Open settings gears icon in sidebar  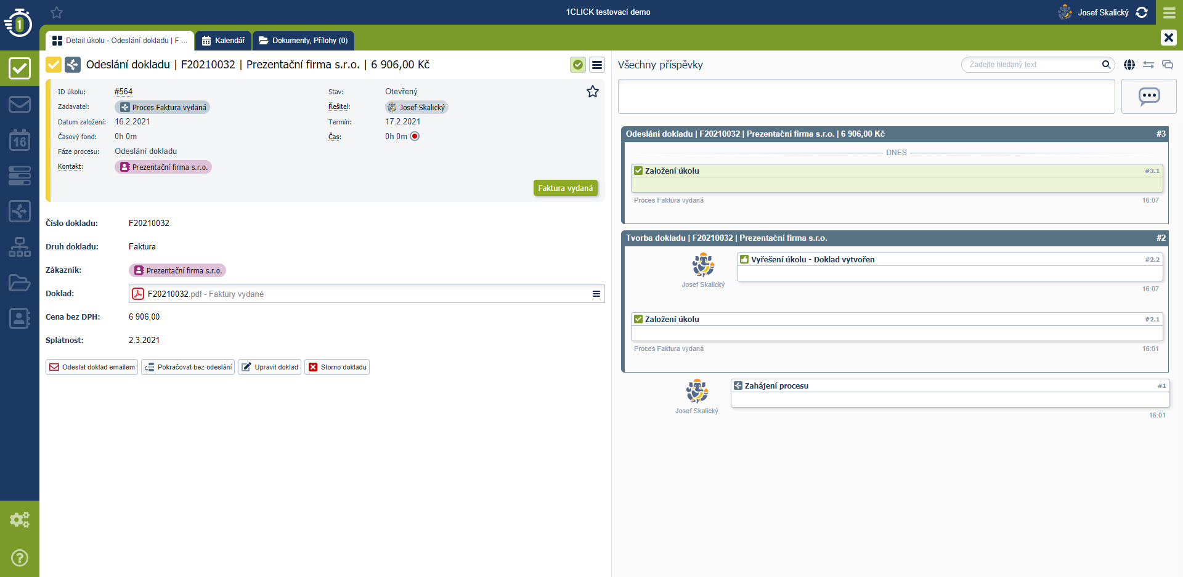(x=20, y=520)
